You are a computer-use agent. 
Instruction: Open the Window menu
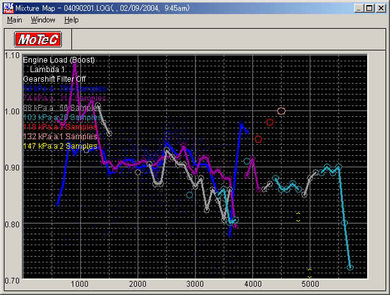point(43,20)
